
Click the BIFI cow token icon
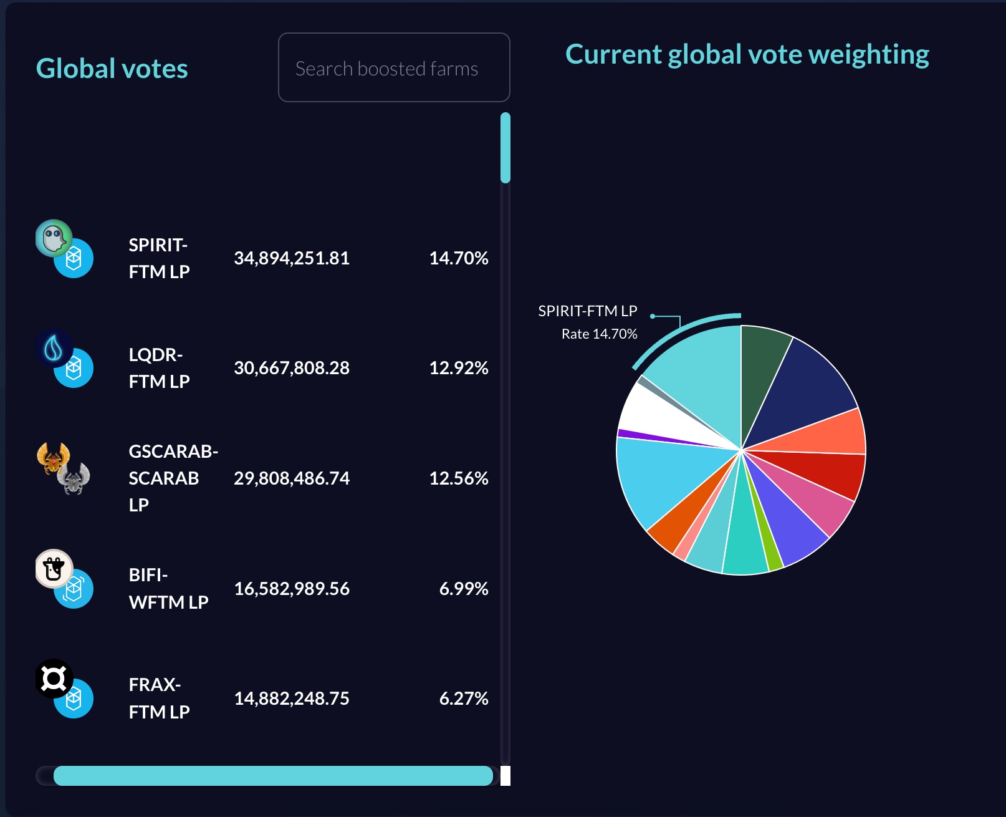54,568
